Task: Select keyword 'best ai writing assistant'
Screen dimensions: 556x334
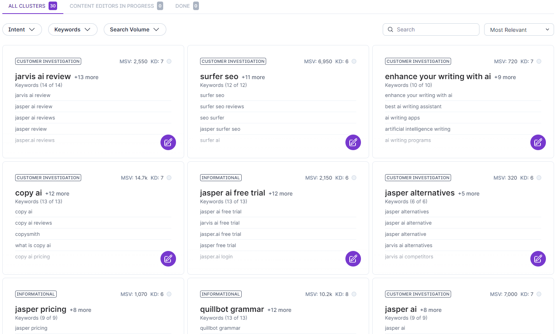Action: click(413, 106)
